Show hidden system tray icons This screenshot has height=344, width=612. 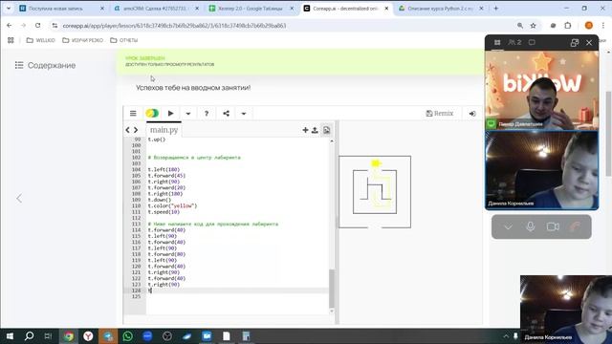pyautogui.click(x=506, y=335)
